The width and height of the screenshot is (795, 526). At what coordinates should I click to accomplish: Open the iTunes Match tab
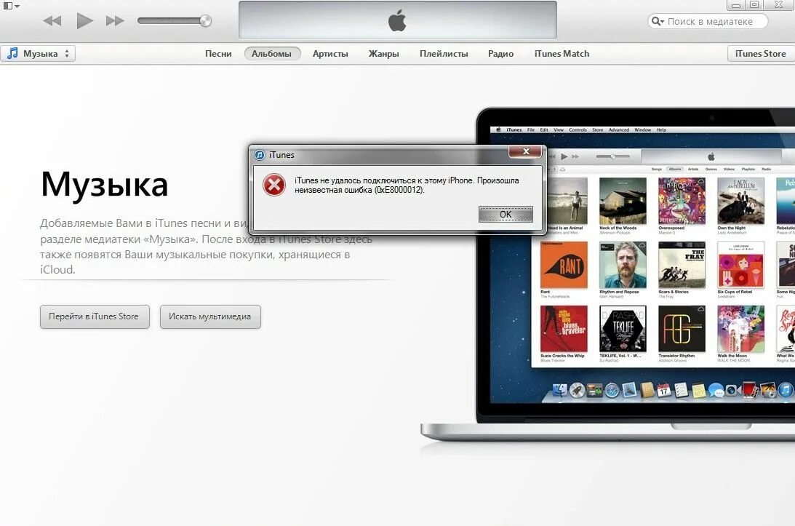pyautogui.click(x=562, y=53)
